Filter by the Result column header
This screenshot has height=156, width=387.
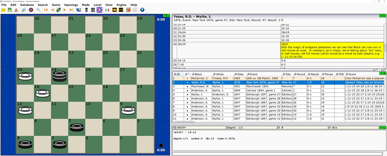pos(314,74)
